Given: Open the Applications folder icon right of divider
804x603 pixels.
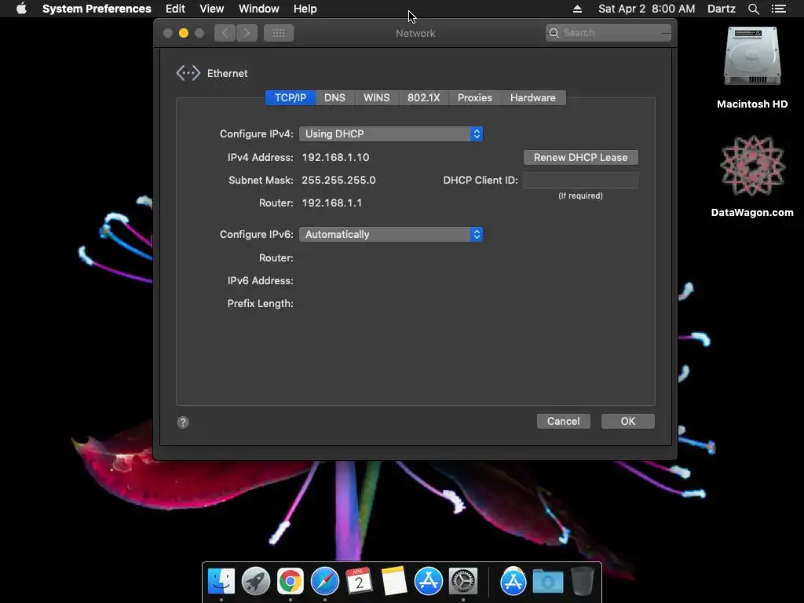Looking at the screenshot, I should click(x=513, y=581).
